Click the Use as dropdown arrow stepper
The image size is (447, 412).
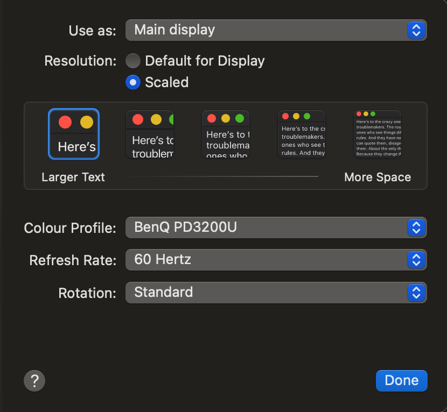416,30
